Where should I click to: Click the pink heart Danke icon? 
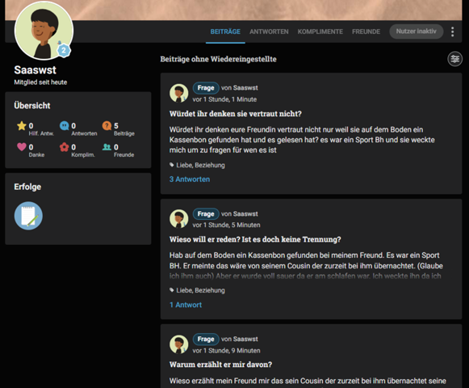22,147
